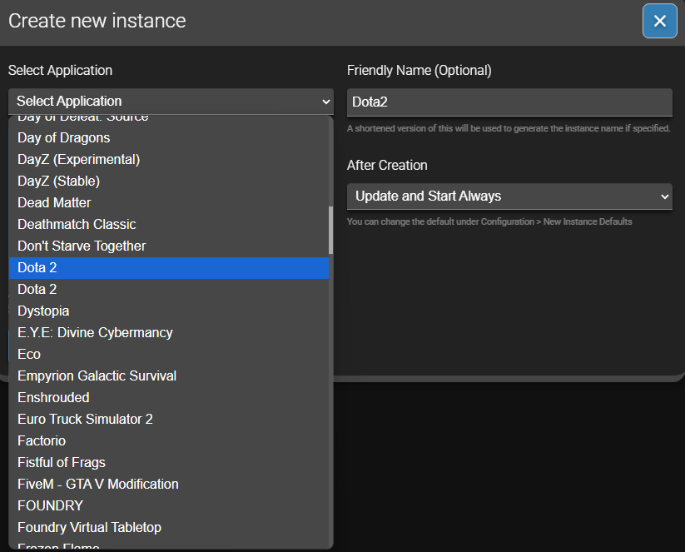Viewport: 685px width, 552px height.
Task: Choose Deathmatch Classic application
Action: pos(169,224)
